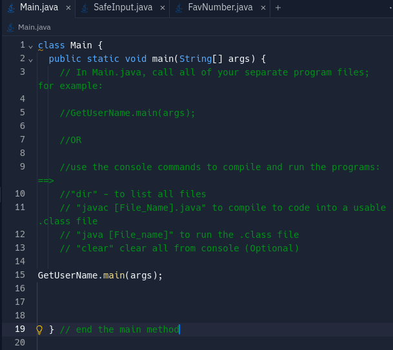Place cursor on 'class' keyword
Screen dimensions: 393x350
[x=52, y=45]
